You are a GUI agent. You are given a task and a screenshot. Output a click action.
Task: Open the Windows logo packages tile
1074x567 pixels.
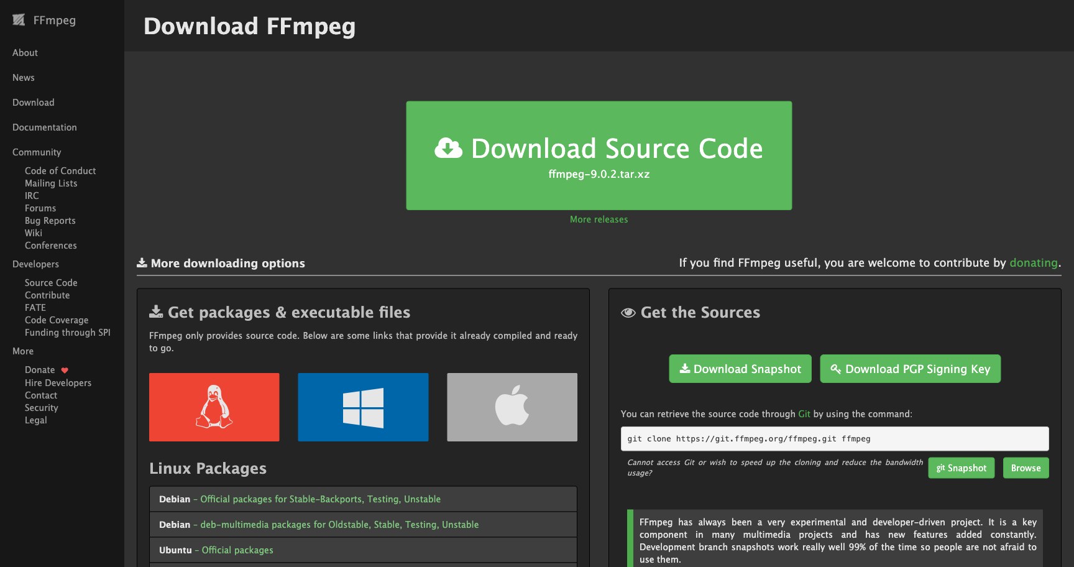click(363, 407)
